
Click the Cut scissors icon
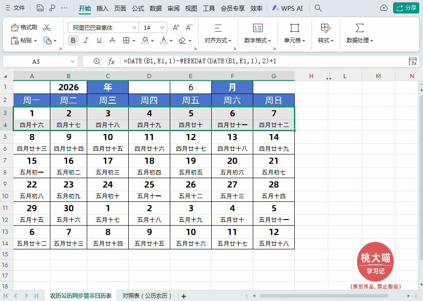(x=46, y=27)
